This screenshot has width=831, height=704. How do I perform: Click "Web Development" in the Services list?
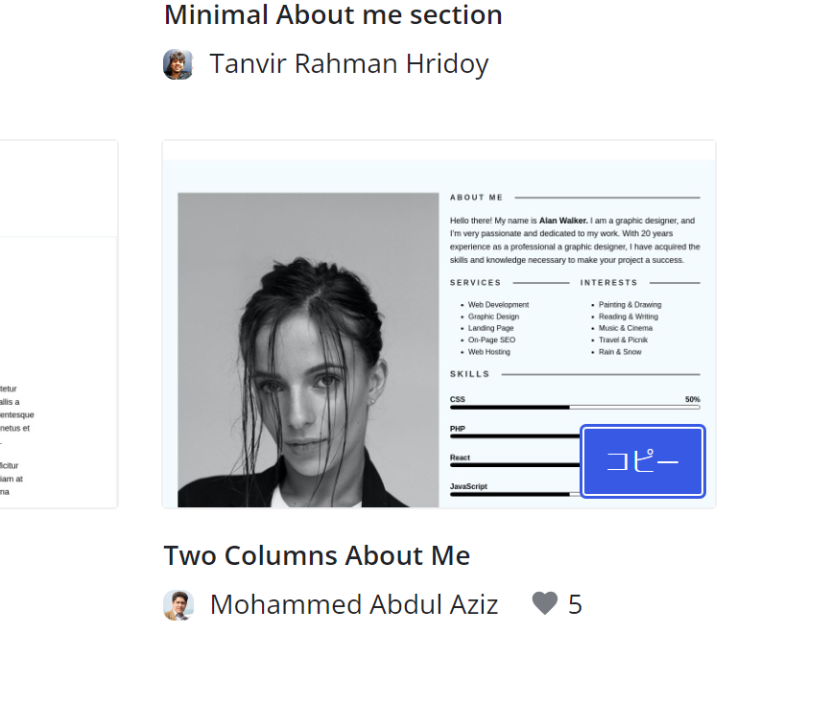498,305
